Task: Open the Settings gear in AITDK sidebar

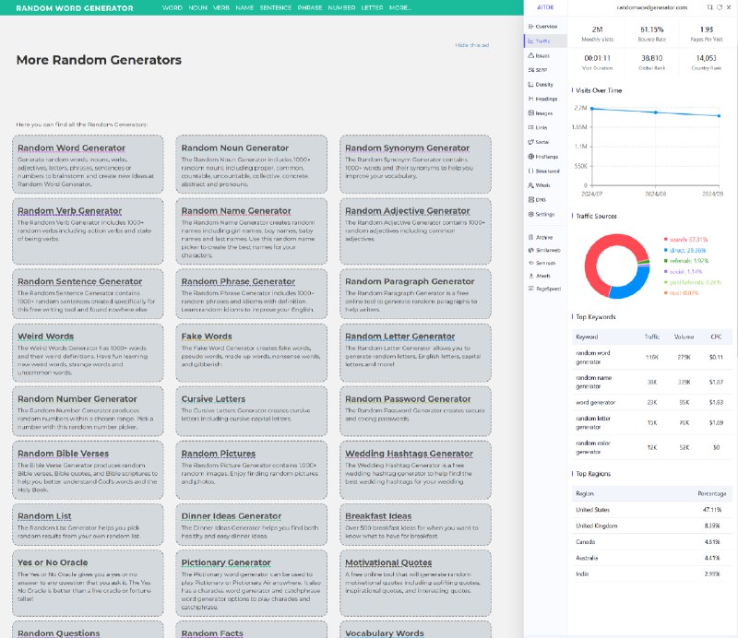Action: pos(542,214)
